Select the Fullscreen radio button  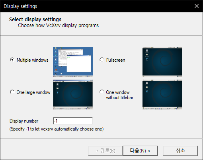[x=102, y=60]
